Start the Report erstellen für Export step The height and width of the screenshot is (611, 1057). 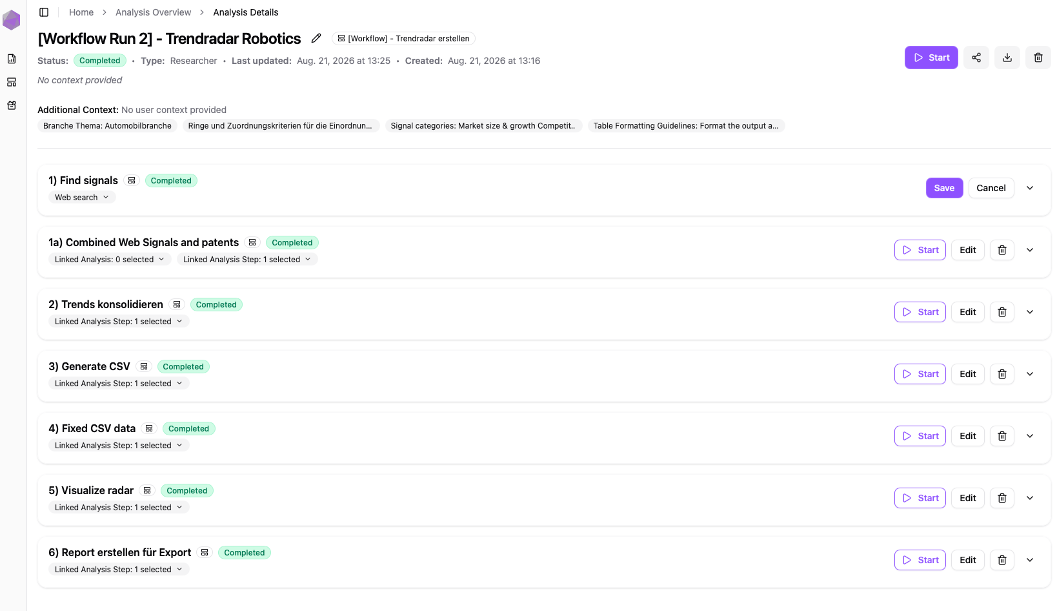[x=920, y=560]
